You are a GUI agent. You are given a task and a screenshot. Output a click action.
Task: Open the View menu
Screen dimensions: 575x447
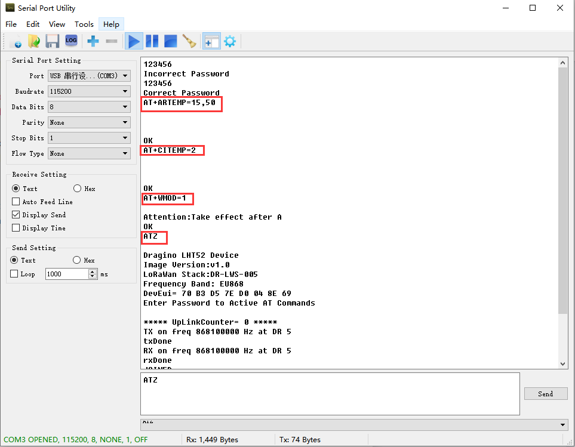(x=57, y=24)
